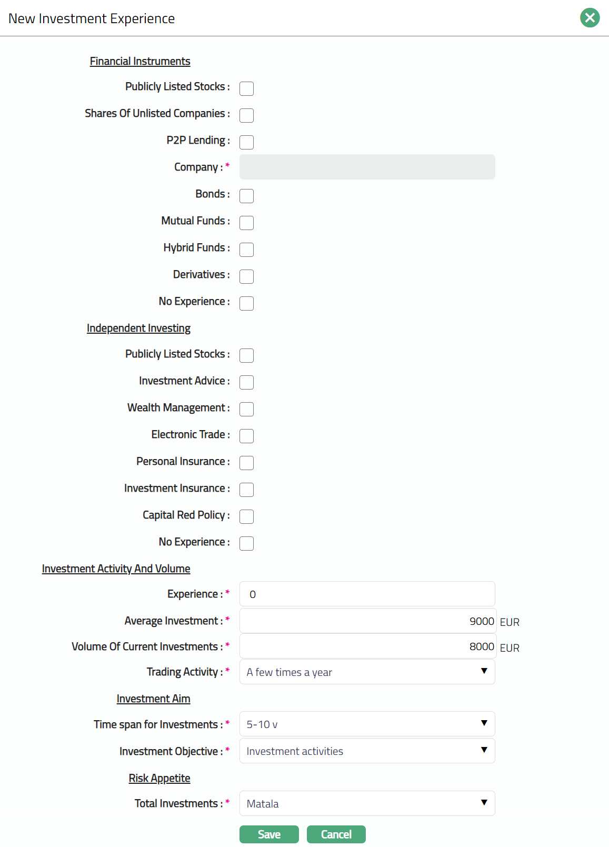Enable the P2P Lending checkbox
The width and height of the screenshot is (609, 847).
(246, 142)
